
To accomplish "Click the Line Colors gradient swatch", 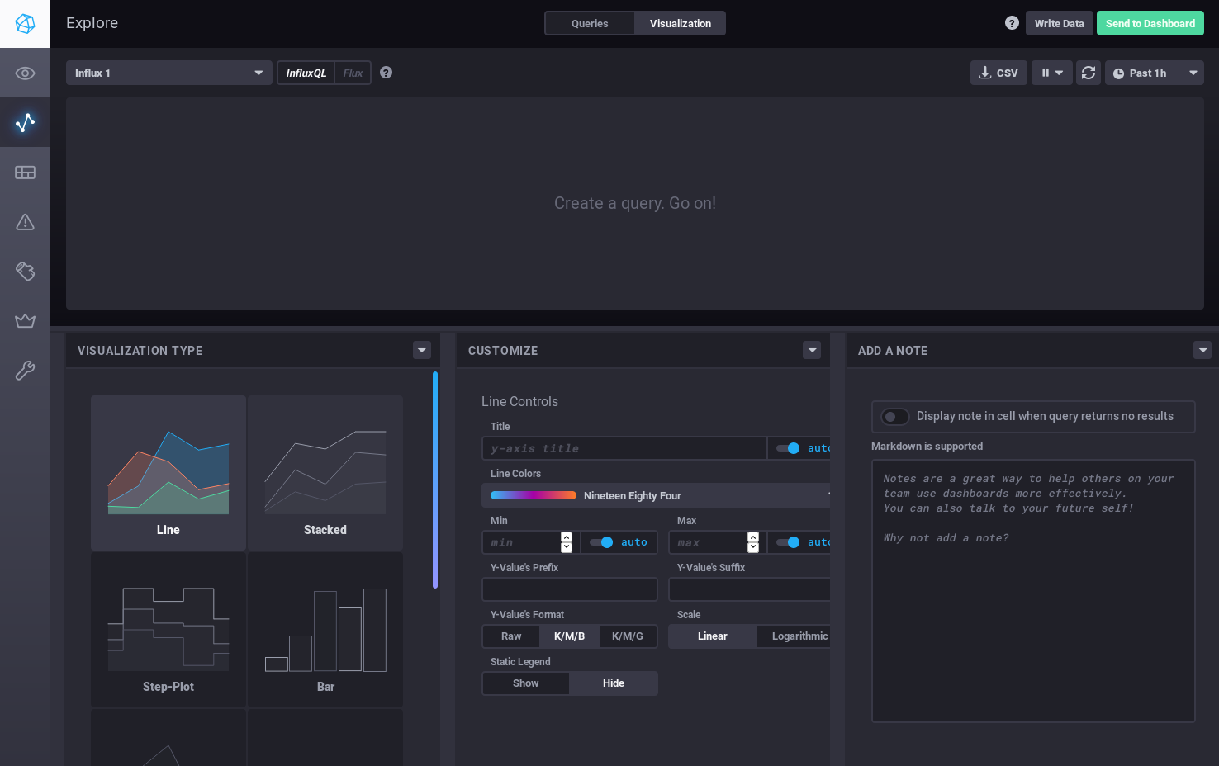I will [x=534, y=495].
